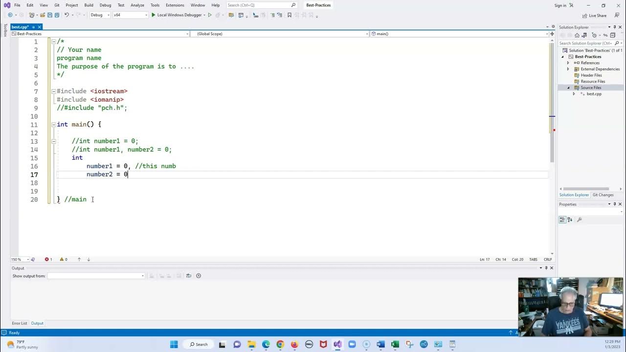Switch to the Git Changes tab

tap(603, 195)
